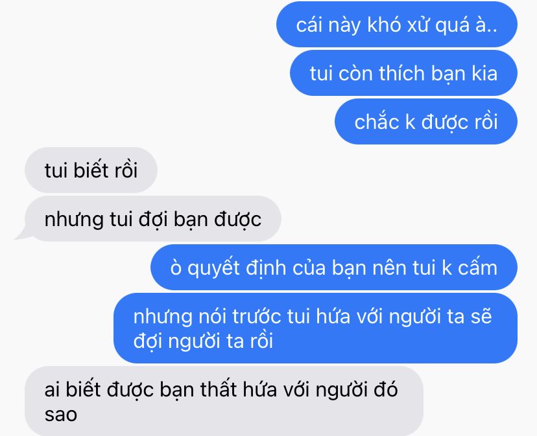Image resolution: width=537 pixels, height=436 pixels.
Task: Click empty chat background right of "tui biết rồi"
Action: coord(342,170)
